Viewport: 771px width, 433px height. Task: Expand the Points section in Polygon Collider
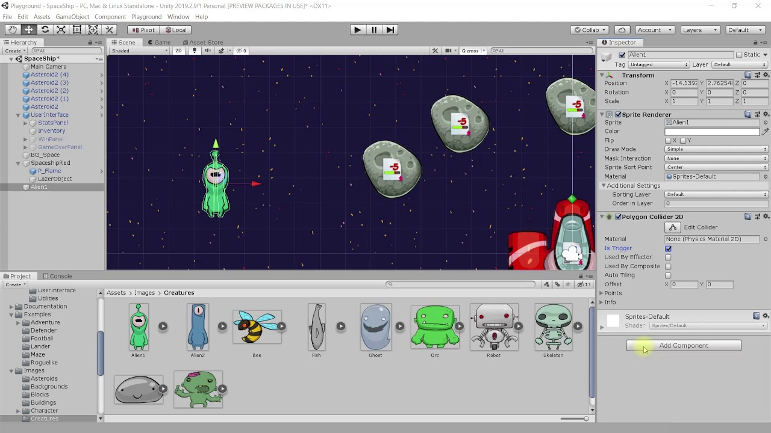(x=601, y=293)
